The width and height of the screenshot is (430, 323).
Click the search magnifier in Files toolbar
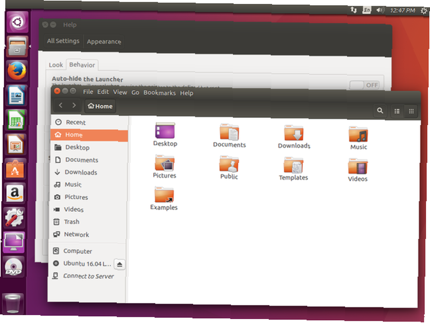click(x=380, y=111)
